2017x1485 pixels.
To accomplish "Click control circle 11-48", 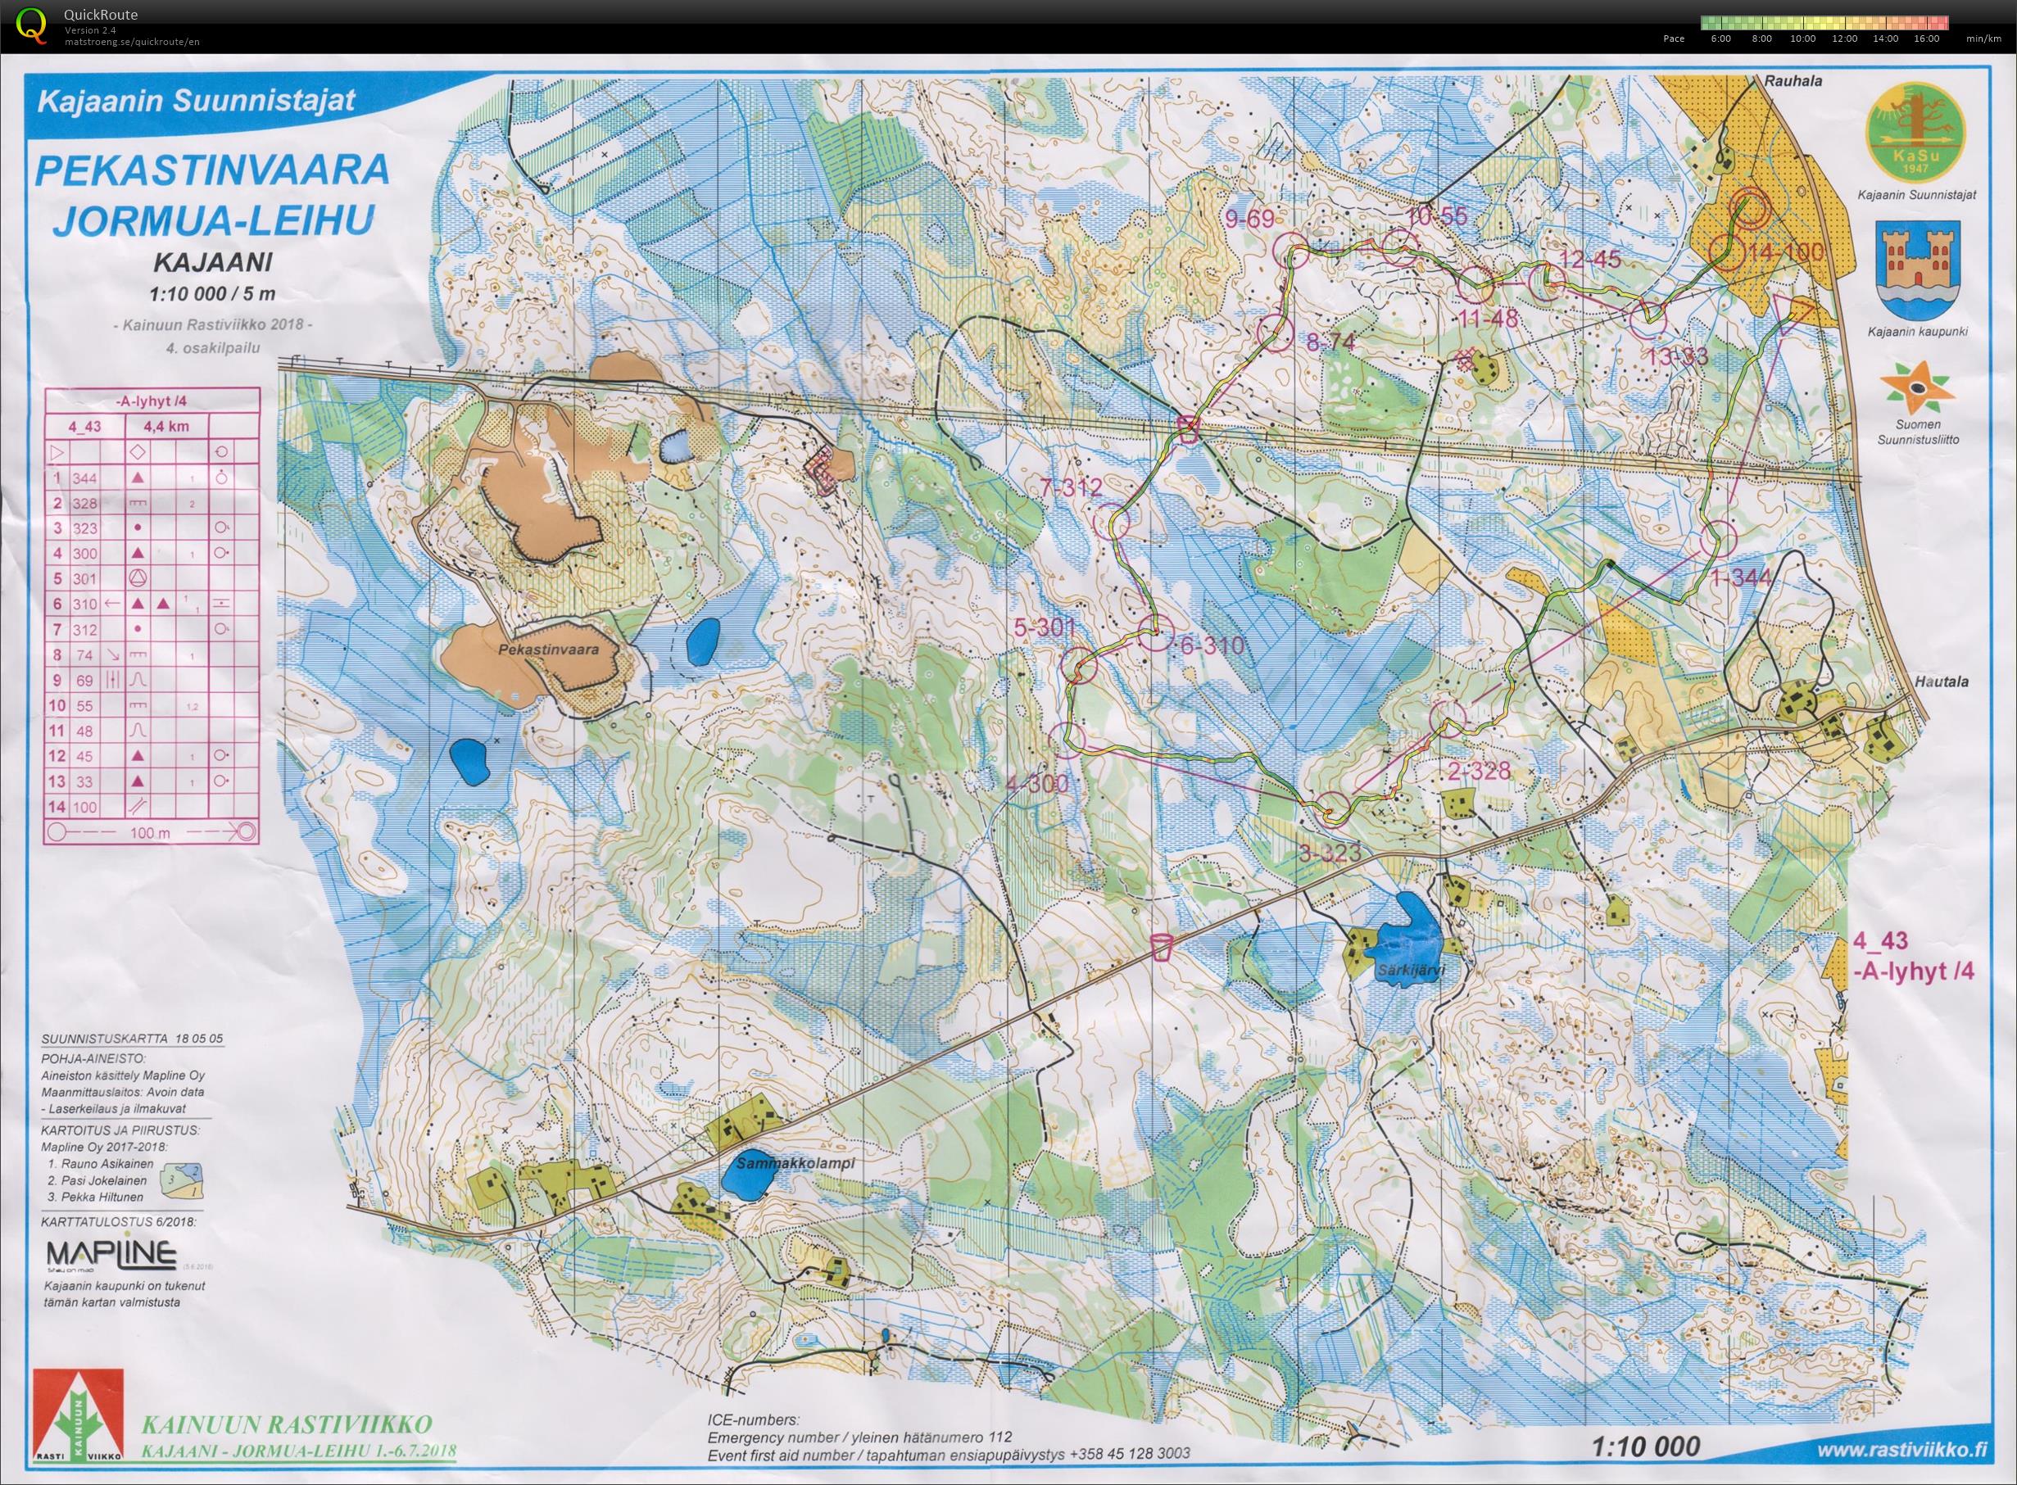I will click(1476, 285).
